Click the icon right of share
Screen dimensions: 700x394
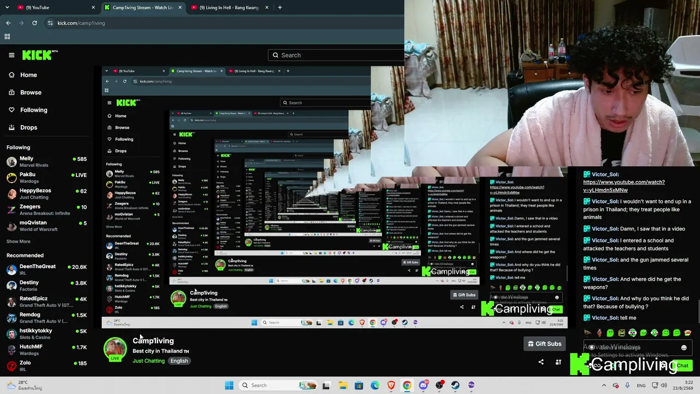pyautogui.click(x=558, y=362)
